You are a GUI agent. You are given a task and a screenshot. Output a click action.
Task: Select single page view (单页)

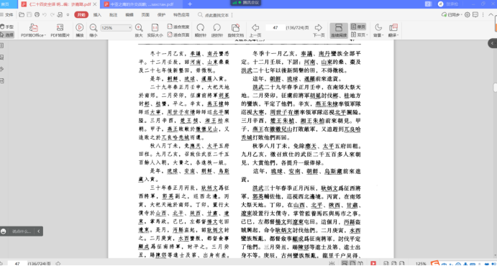coord(358,27)
